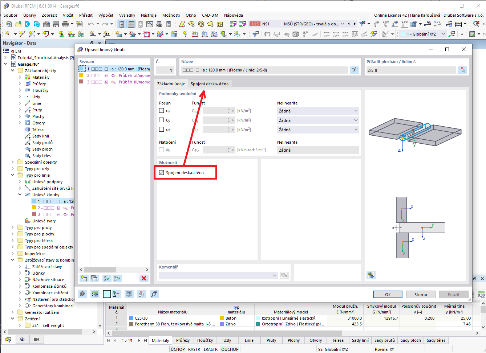Open the formula fx parameters icon
The width and height of the screenshot is (486, 353).
[154, 294]
